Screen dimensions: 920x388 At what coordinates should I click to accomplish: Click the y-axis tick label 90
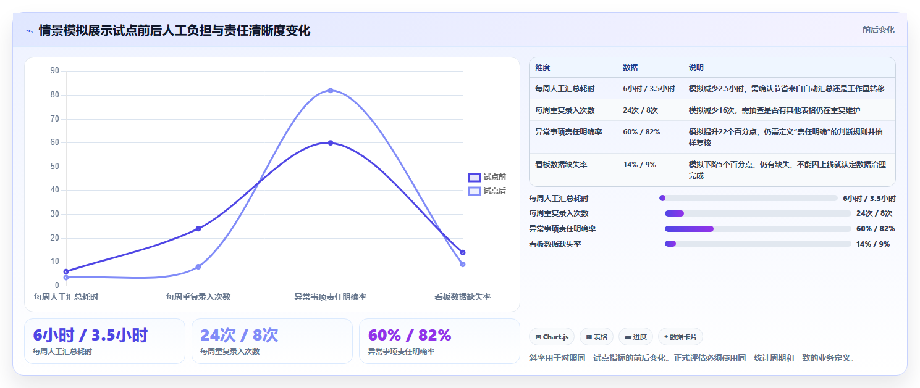(54, 71)
